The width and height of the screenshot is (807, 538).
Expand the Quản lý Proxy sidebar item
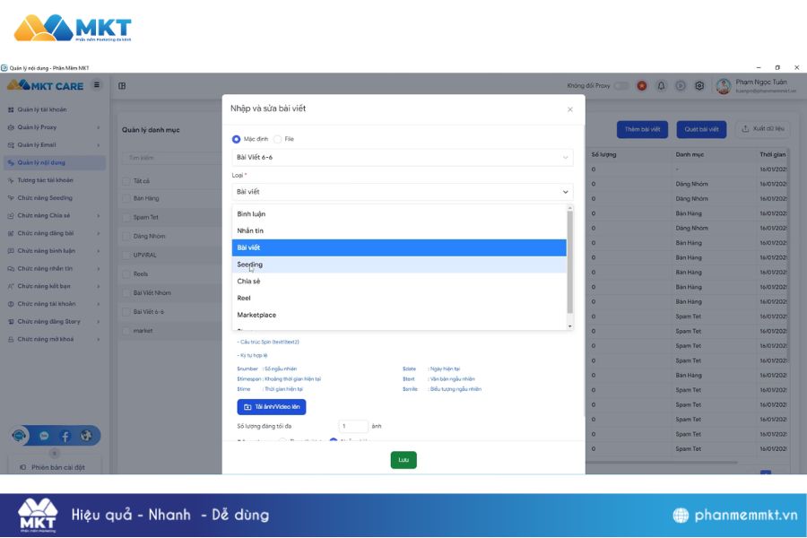54,127
